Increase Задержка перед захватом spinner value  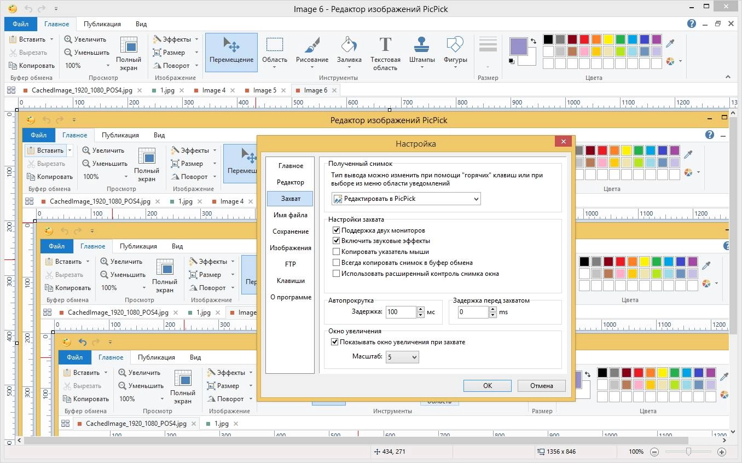coord(493,309)
